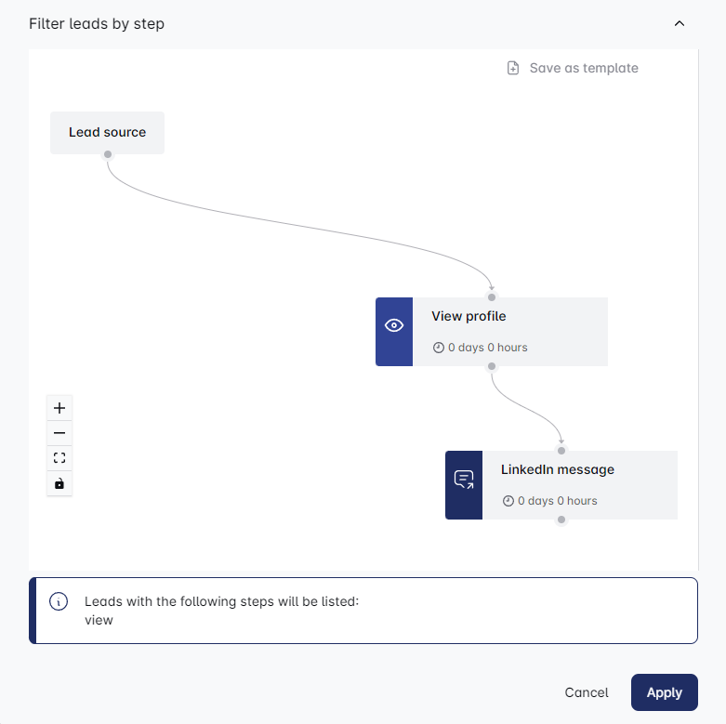Screen dimensions: 726x724
Task: Click the View profile clock icon
Action: click(439, 348)
